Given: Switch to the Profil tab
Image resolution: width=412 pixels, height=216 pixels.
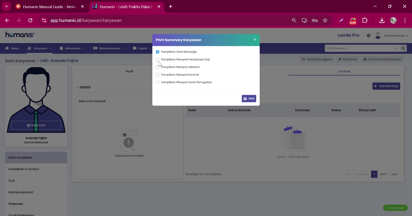Looking at the screenshot, I should 129,71.
